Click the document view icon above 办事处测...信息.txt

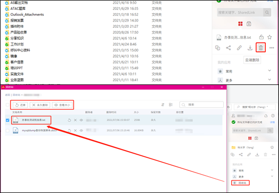(x=249, y=24)
